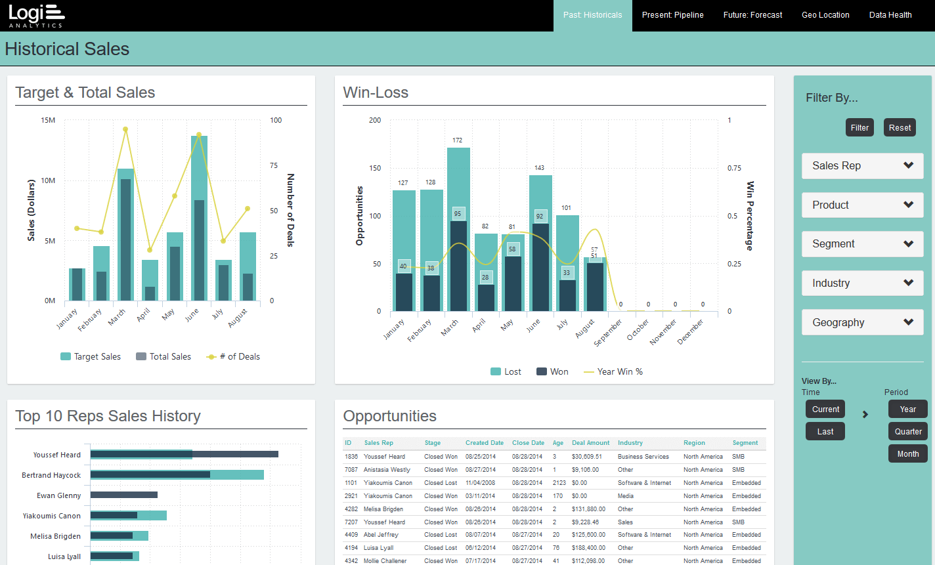This screenshot has height=565, width=935.
Task: Open the Industry filter dropdown
Action: point(862,283)
